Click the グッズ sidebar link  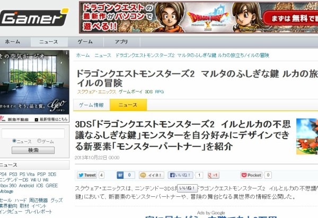[57, 201]
